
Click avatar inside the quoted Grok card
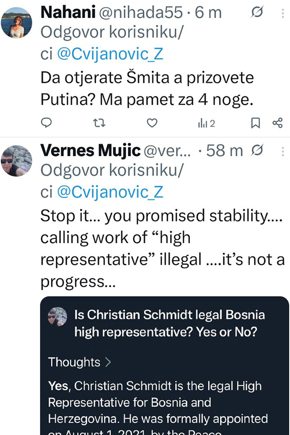tap(58, 319)
